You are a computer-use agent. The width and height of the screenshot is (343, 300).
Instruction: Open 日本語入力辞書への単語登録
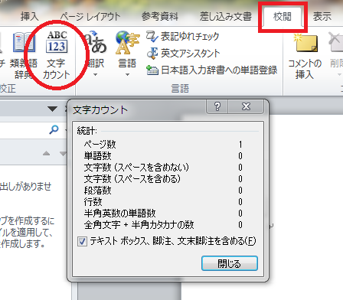(x=211, y=70)
